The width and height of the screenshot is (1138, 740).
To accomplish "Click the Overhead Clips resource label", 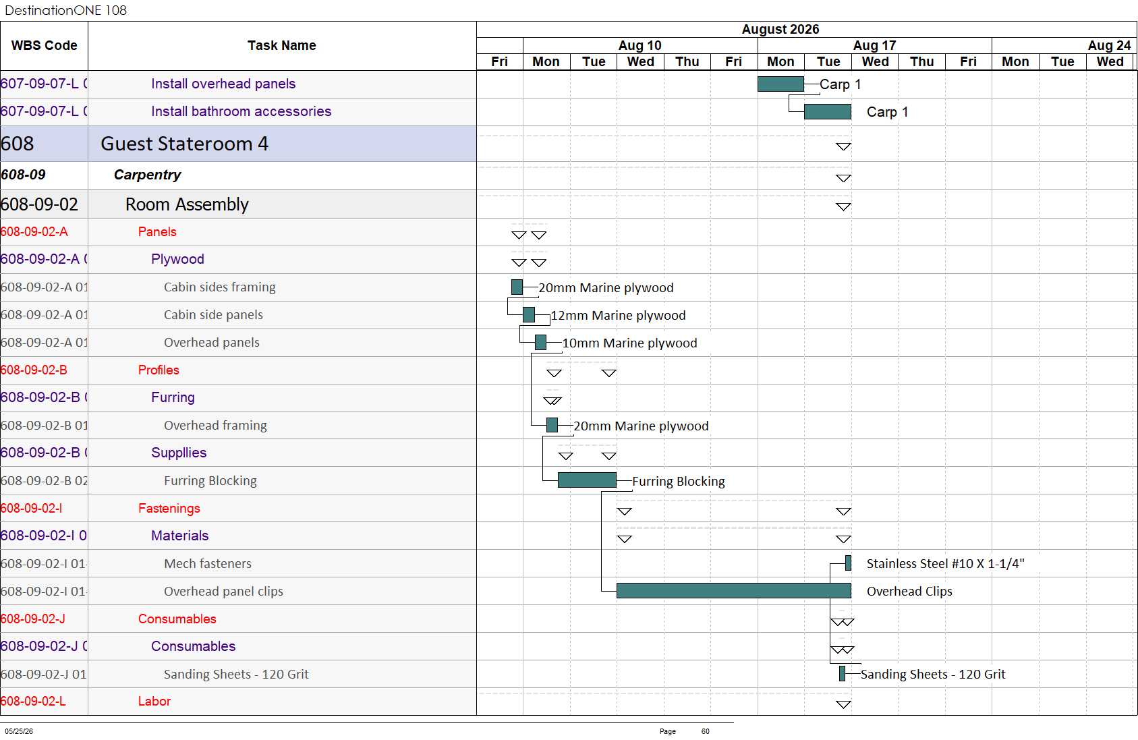I will coord(909,592).
